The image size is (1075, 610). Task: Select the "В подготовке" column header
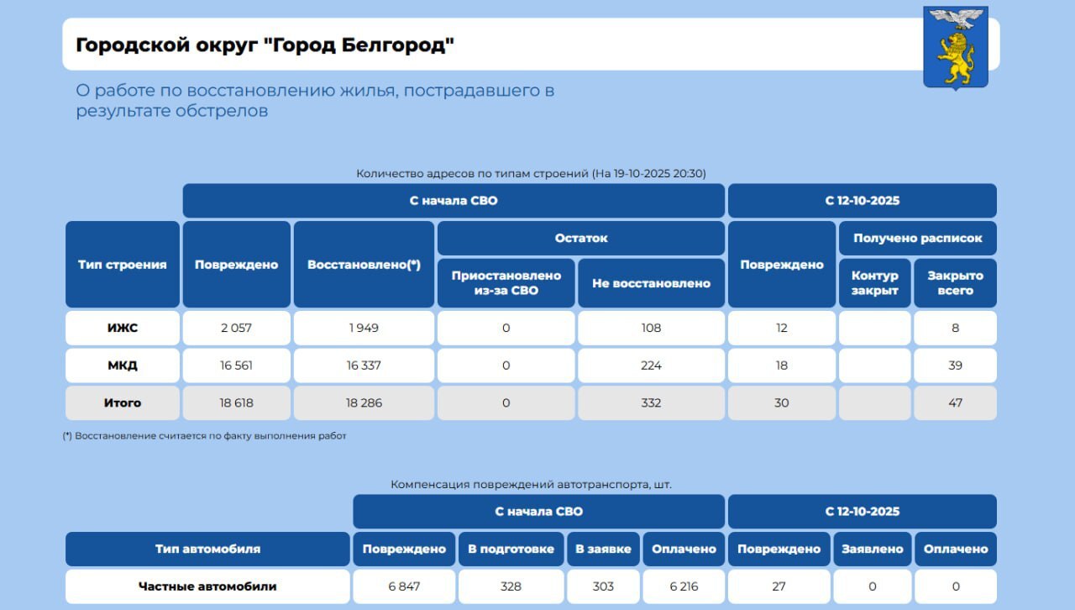point(511,549)
